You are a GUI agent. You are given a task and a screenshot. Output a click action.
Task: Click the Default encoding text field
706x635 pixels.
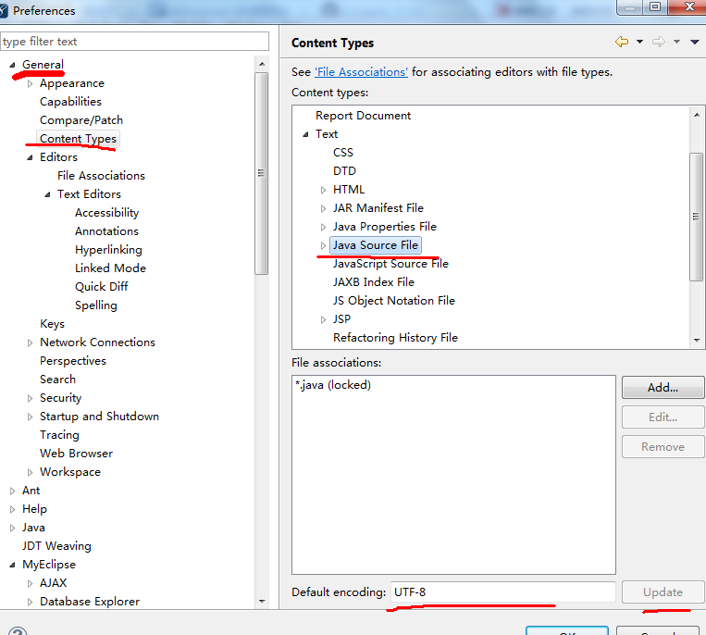click(x=502, y=591)
